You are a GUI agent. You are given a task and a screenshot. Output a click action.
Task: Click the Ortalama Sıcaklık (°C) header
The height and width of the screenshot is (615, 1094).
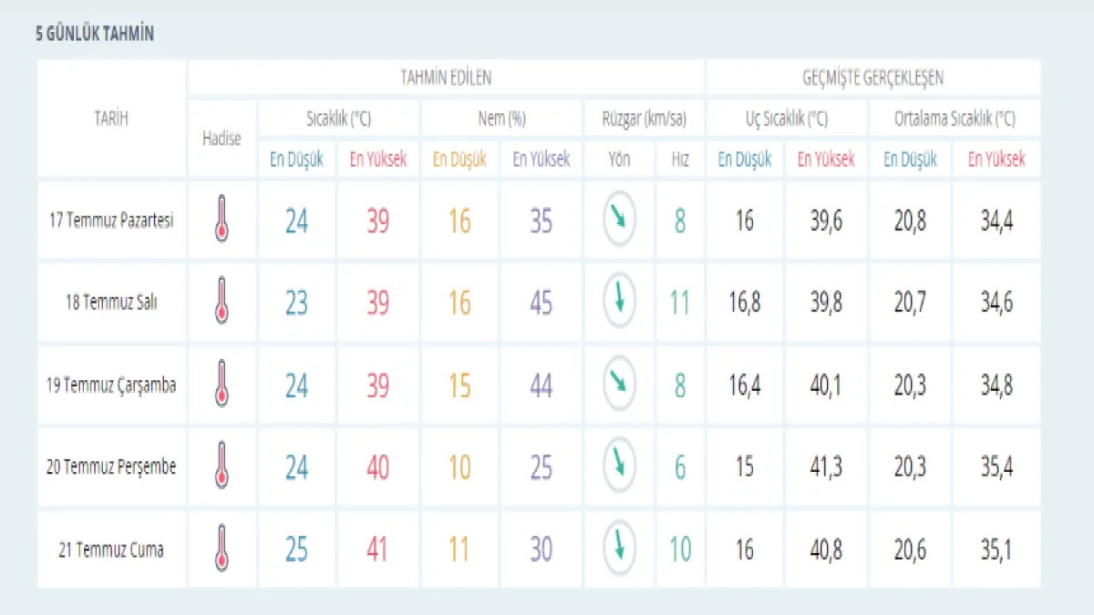point(955,118)
